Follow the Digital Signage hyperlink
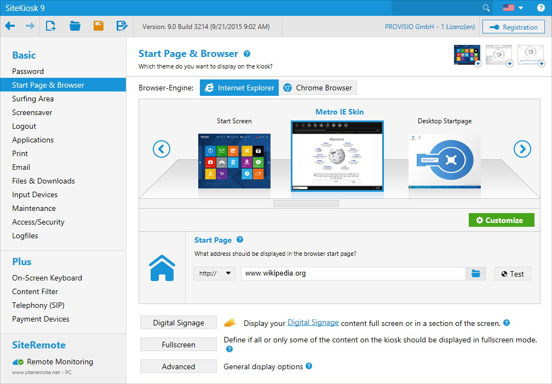Viewport: 552px width, 384px height. click(x=313, y=323)
